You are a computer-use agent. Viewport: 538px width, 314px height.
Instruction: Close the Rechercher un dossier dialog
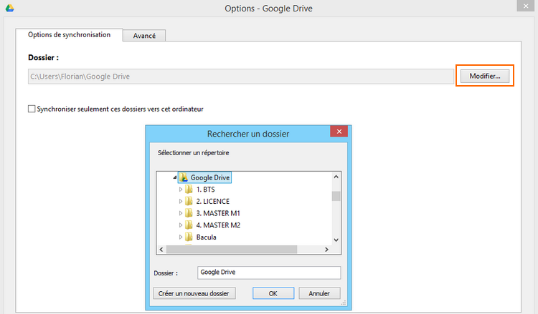[339, 132]
